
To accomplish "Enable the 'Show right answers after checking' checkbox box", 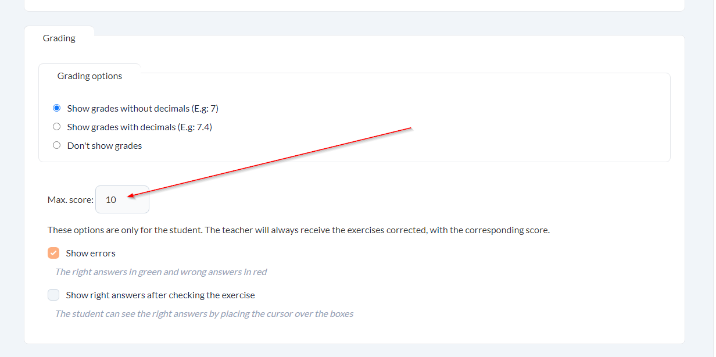I will click(x=53, y=295).
